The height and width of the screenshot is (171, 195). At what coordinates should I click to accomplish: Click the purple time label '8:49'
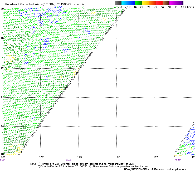tap(178, 160)
